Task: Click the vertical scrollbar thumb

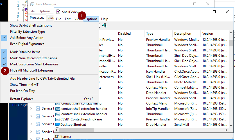Action: pyautogui.click(x=231, y=43)
